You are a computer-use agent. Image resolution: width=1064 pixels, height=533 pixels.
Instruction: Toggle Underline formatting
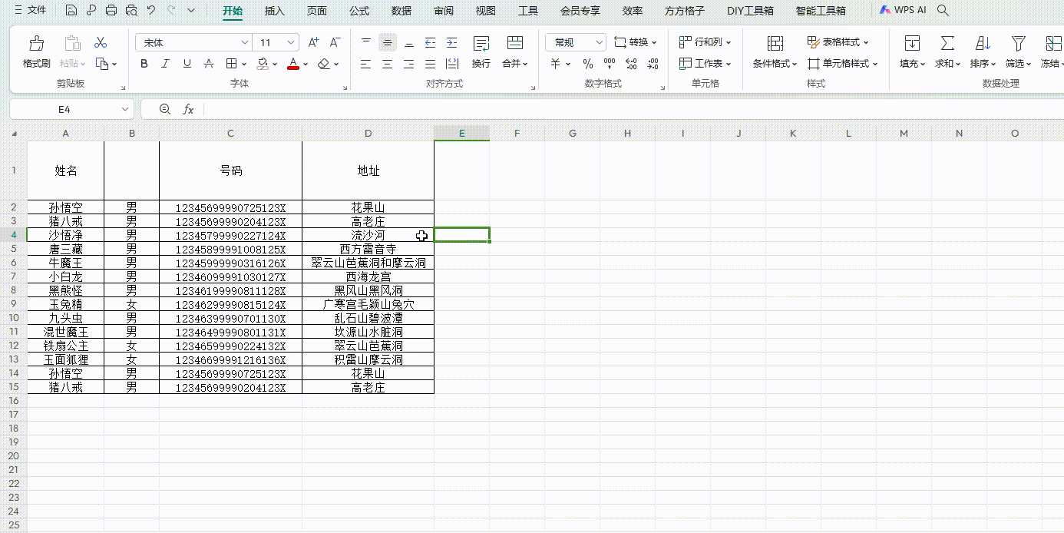187,64
